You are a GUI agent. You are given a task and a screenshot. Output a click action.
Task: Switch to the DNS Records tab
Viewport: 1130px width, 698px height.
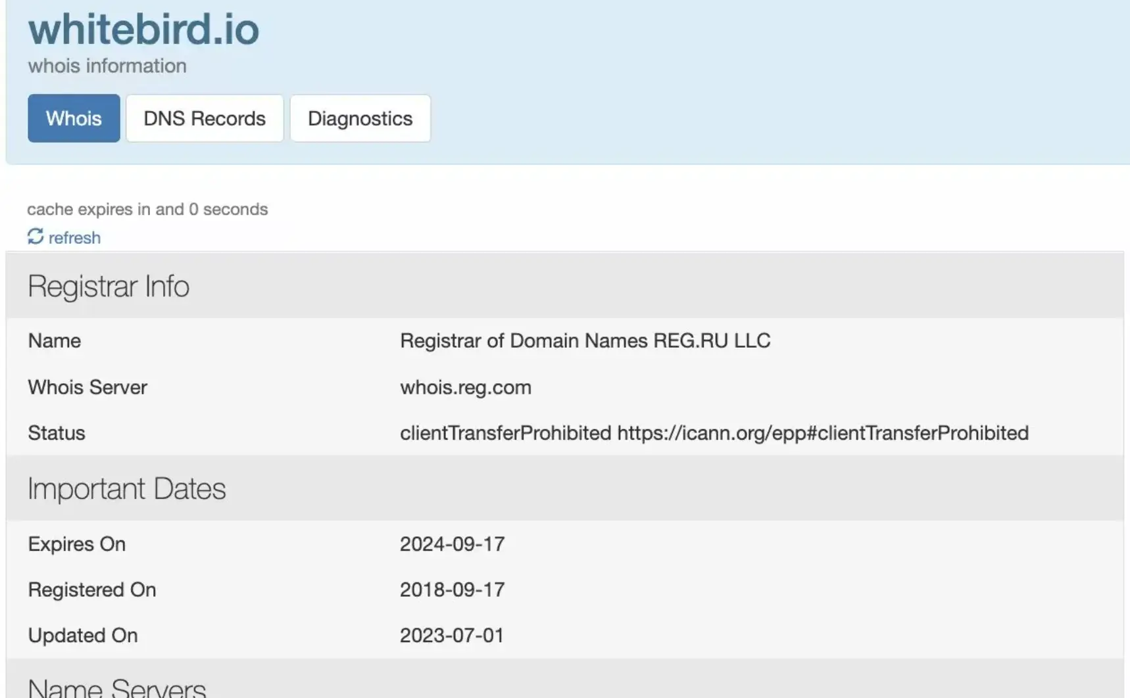pyautogui.click(x=205, y=118)
